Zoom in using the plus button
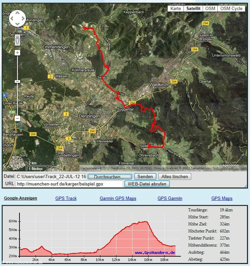Viewport: 250px width, 266px height. 17,53
